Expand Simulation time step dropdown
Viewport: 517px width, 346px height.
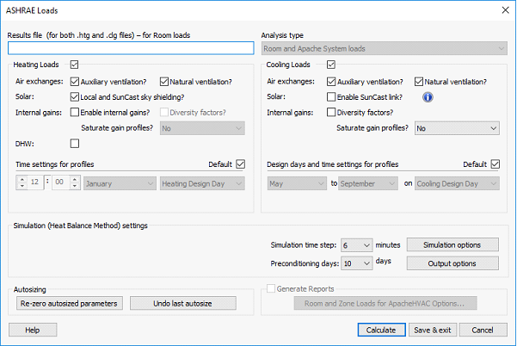coord(356,245)
